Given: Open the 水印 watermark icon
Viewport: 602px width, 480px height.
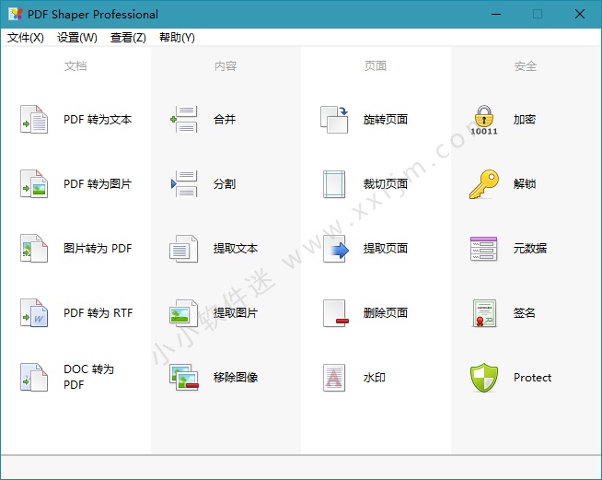Looking at the screenshot, I should 334,378.
